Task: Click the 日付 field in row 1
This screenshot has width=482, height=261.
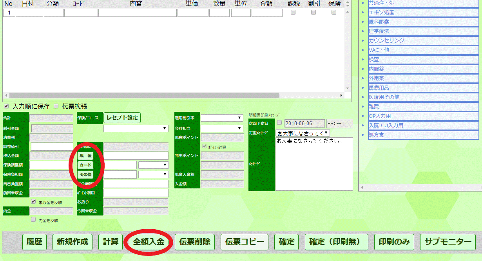Action: (29, 13)
